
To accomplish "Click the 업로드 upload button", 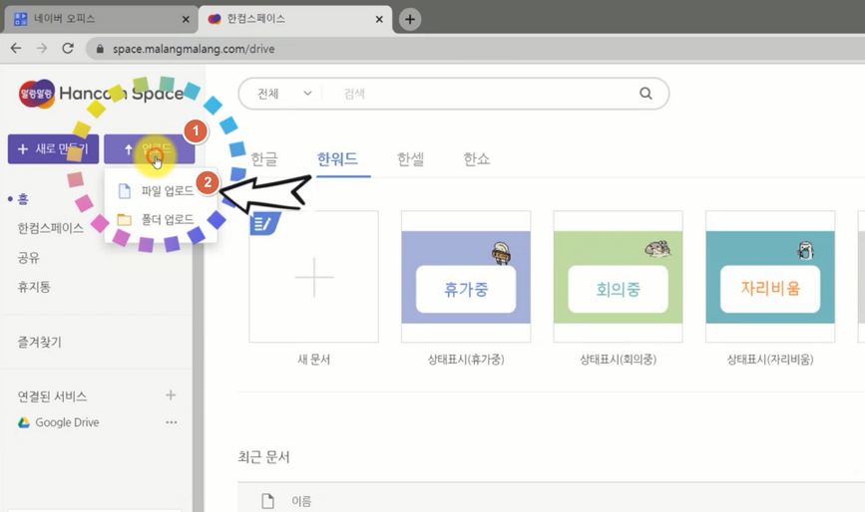I will (x=149, y=149).
